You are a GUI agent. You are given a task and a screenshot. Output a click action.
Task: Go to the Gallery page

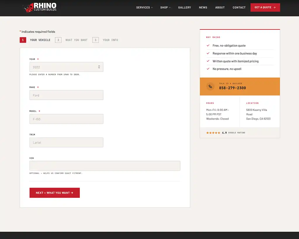(185, 7)
